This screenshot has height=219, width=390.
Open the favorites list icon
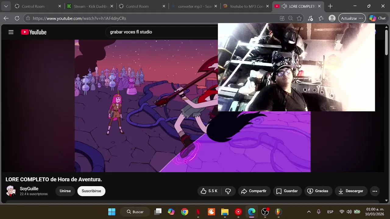click(x=321, y=18)
